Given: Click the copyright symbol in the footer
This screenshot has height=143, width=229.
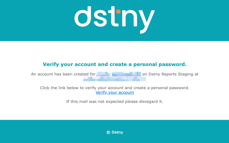Looking at the screenshot, I should pos(108,132).
